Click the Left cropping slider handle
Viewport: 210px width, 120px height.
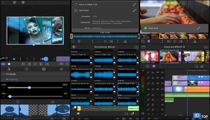(x=29, y=88)
